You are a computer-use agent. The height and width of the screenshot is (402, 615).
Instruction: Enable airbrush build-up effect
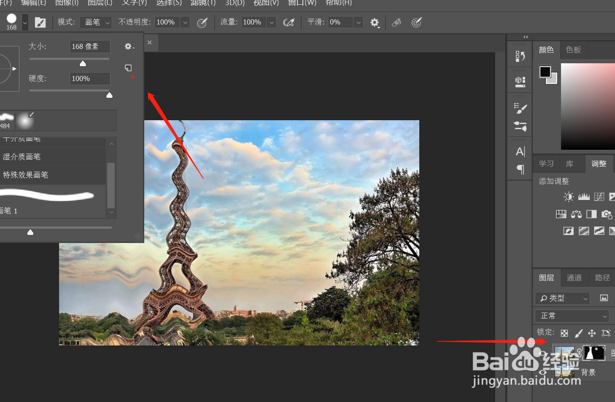[x=289, y=22]
